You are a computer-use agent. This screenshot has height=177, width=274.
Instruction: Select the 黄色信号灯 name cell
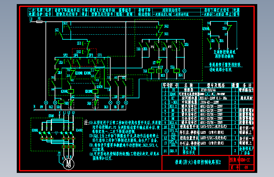tap(189, 114)
